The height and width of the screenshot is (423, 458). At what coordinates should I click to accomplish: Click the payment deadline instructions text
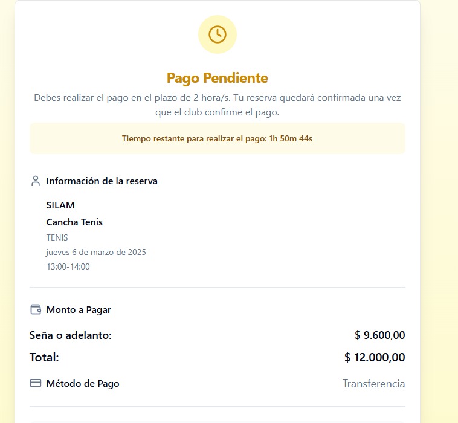(x=217, y=105)
